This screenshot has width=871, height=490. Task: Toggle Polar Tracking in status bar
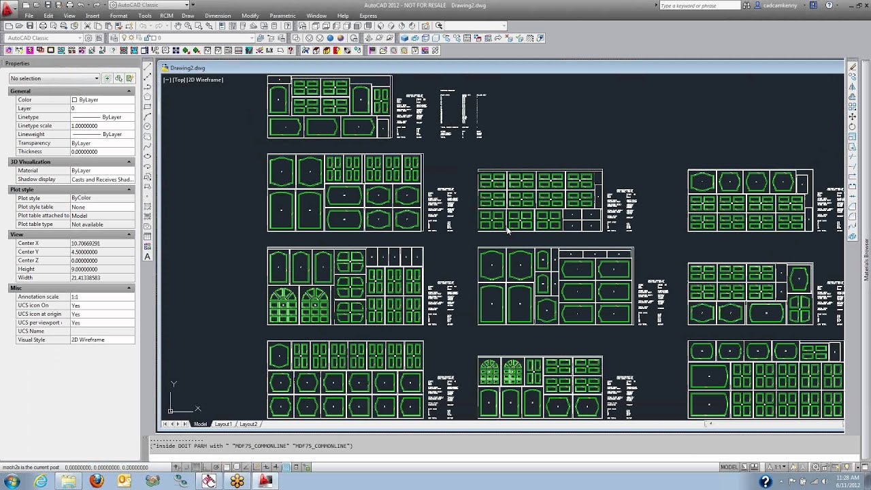[x=216, y=467]
